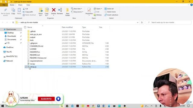Collapse the ribbon chevron
The image size is (193, 108).
point(188,5)
